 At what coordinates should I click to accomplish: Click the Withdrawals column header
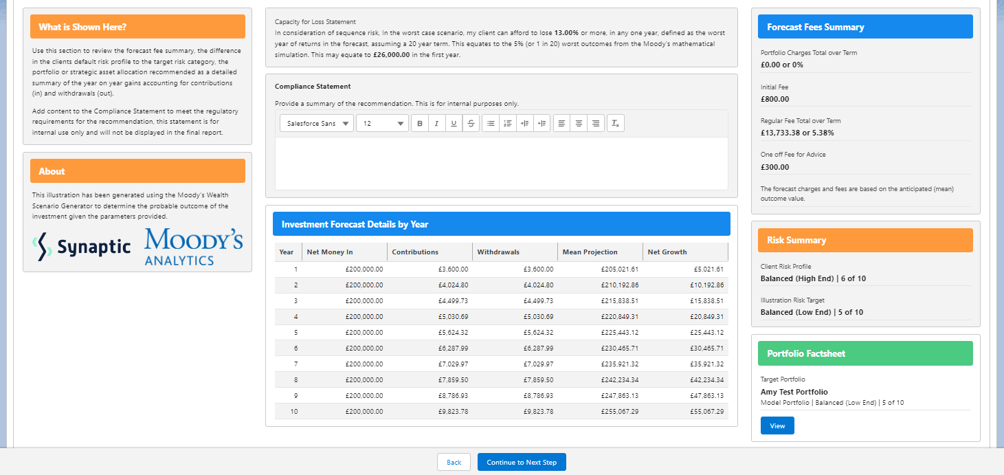pos(515,252)
